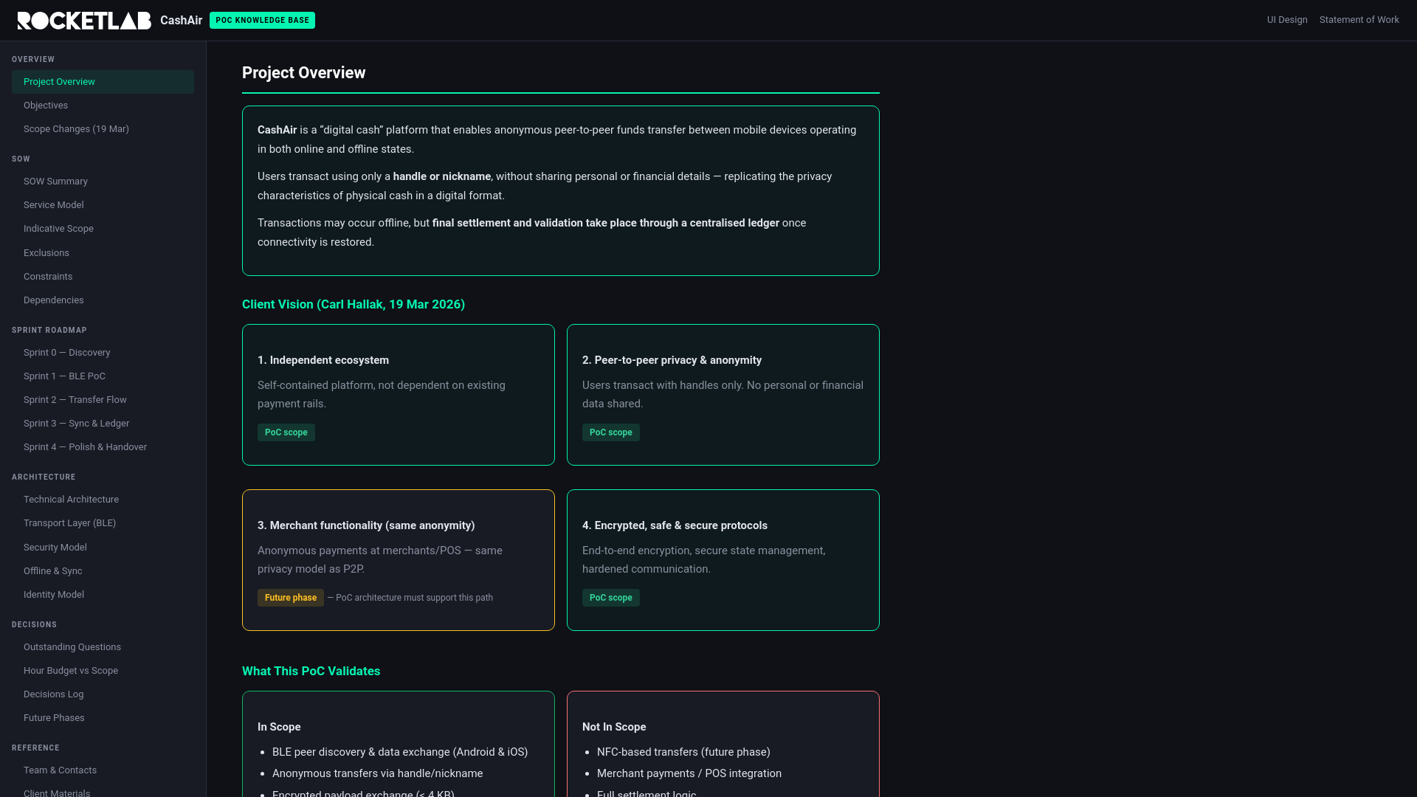The image size is (1417, 797).
Task: Click the Not In Scope card heading
Action: point(614,727)
